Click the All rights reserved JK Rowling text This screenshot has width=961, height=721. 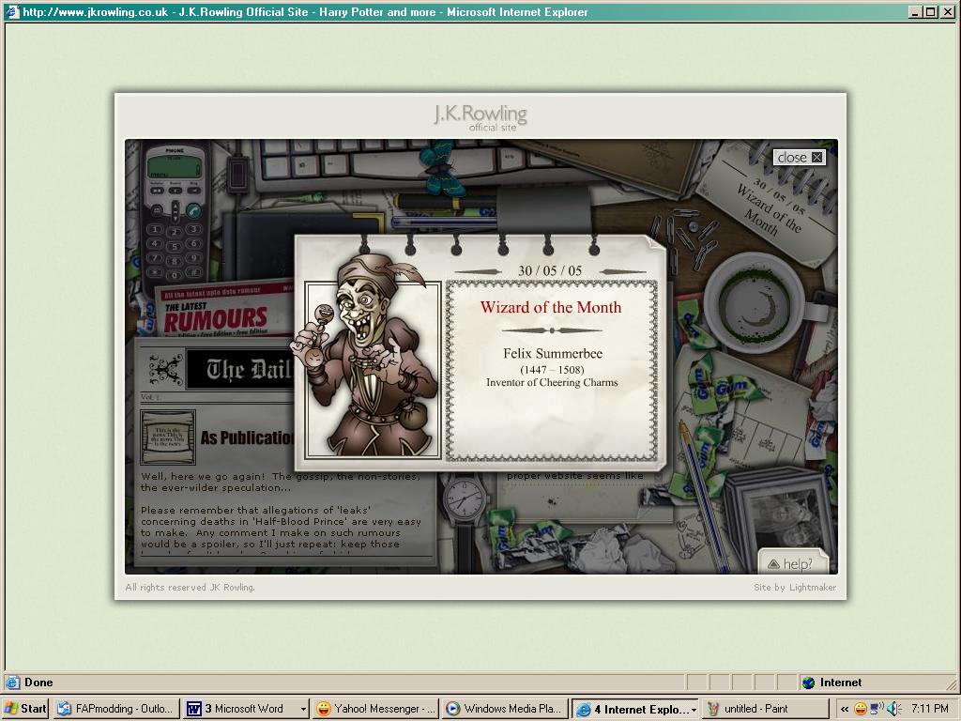point(190,588)
